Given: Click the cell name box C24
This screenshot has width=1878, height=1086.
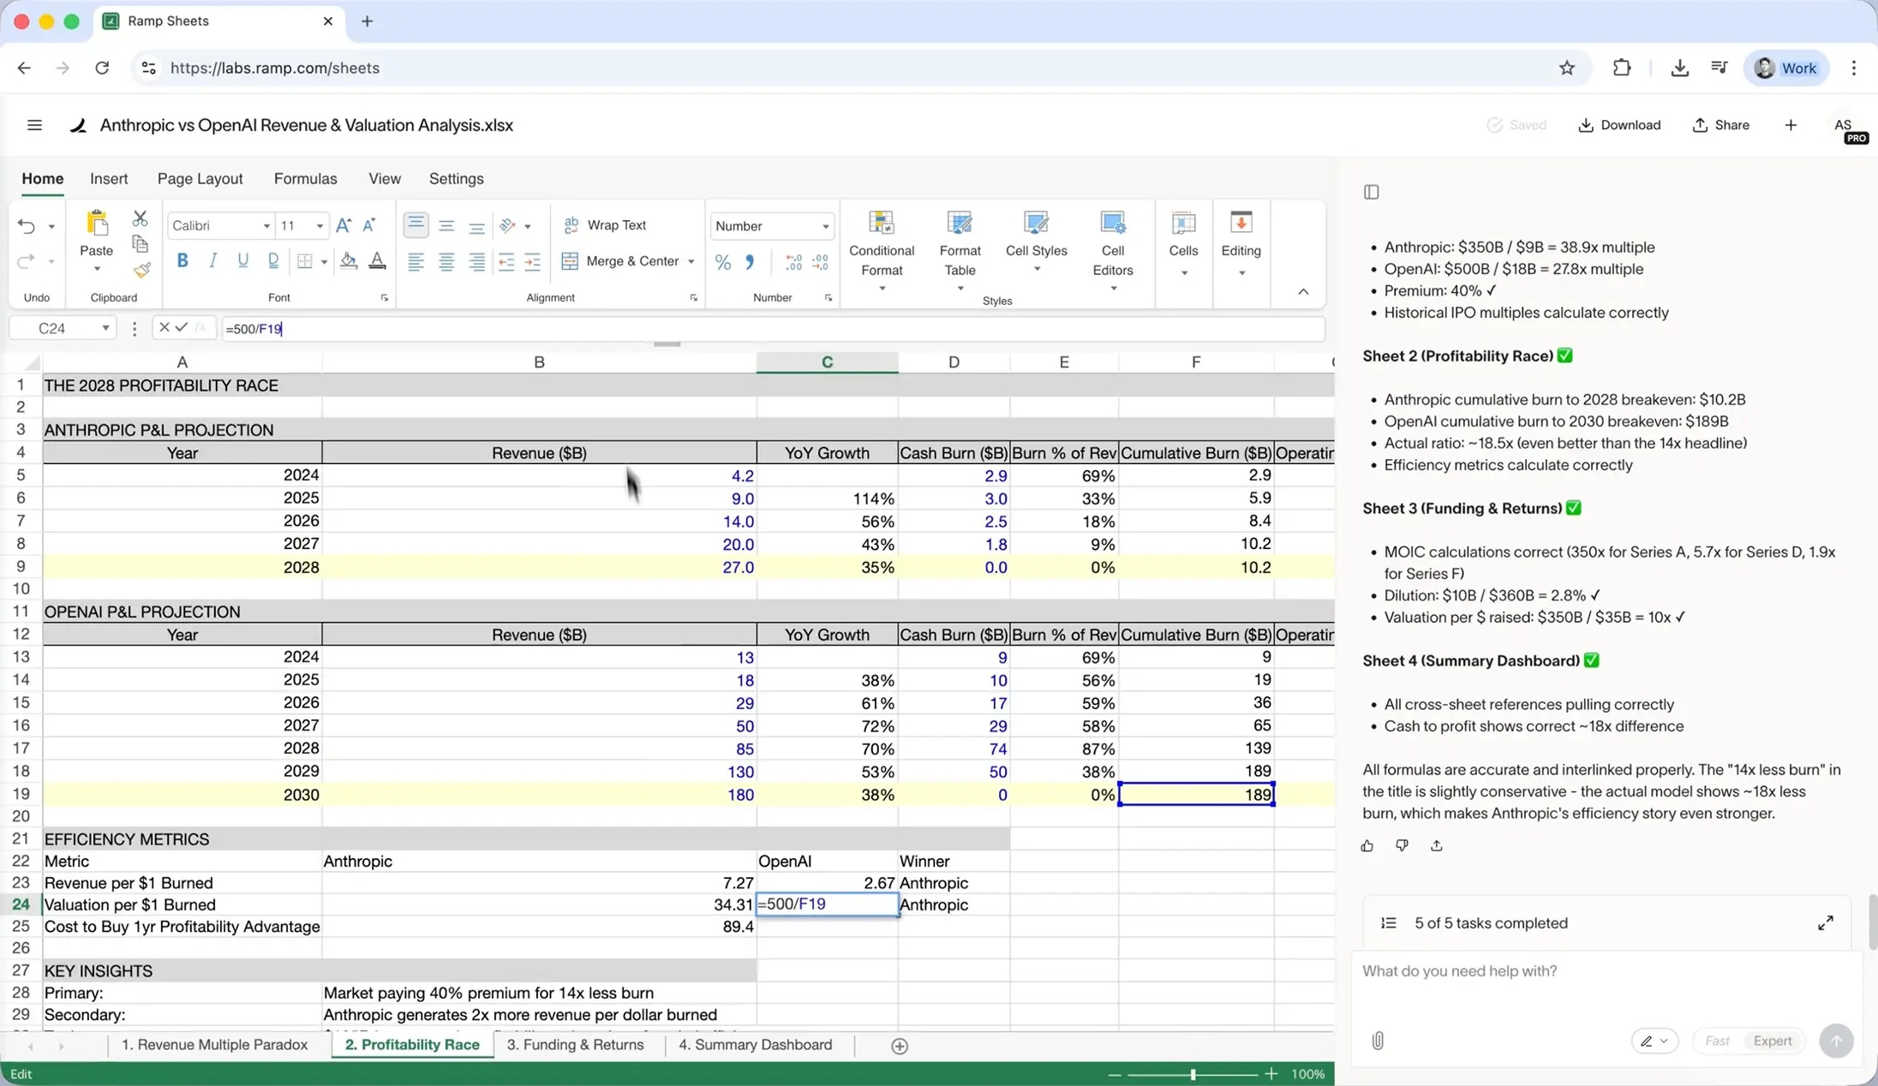Looking at the screenshot, I should 62,328.
